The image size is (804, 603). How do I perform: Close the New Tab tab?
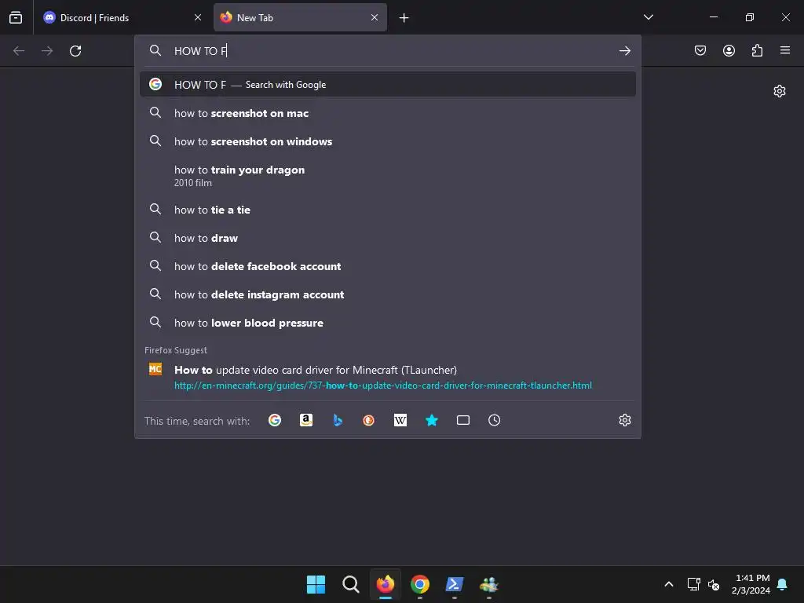375,17
